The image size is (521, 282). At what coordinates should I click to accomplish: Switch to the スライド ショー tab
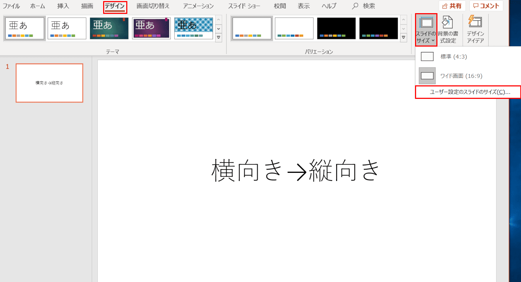244,6
